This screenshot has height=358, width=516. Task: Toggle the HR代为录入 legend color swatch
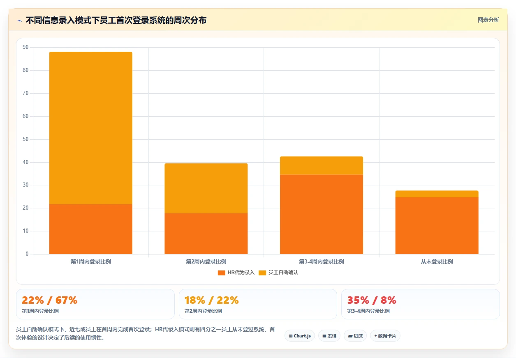pyautogui.click(x=222, y=273)
